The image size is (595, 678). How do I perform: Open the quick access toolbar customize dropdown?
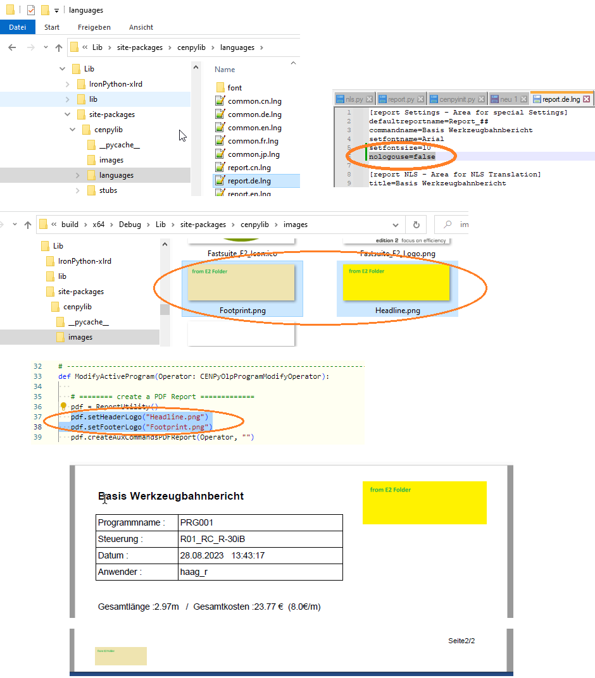(56, 10)
